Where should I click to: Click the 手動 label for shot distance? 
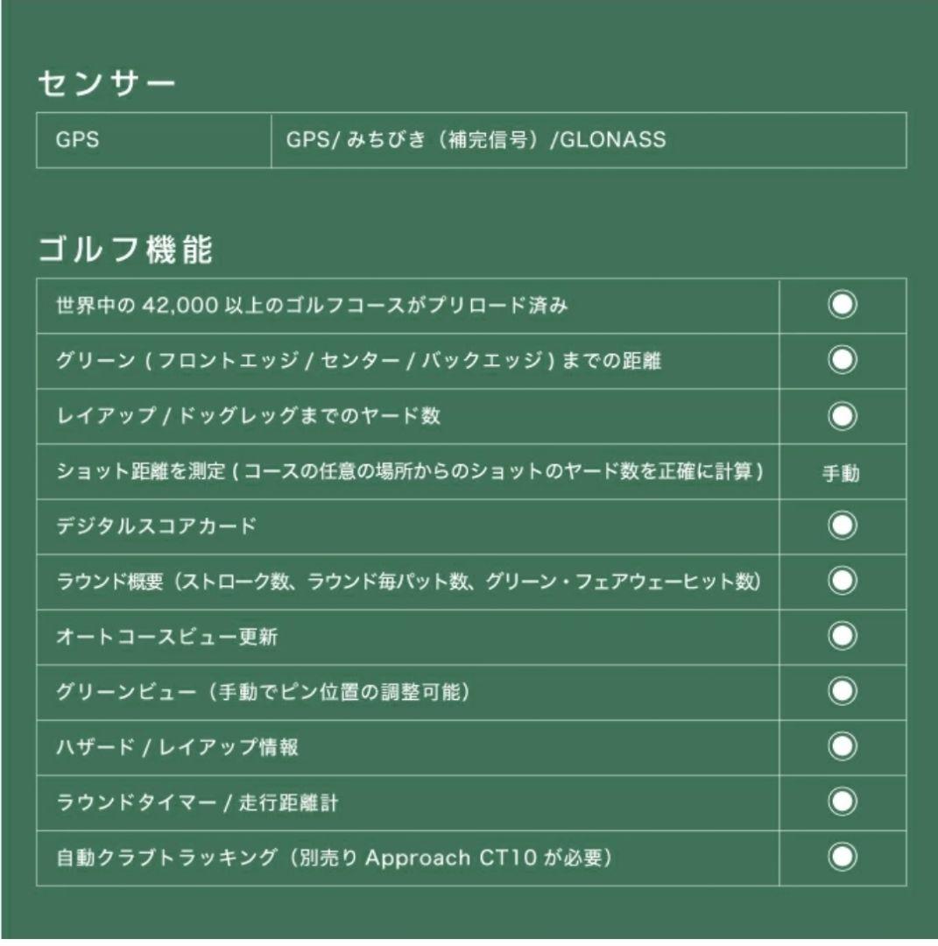843,473
